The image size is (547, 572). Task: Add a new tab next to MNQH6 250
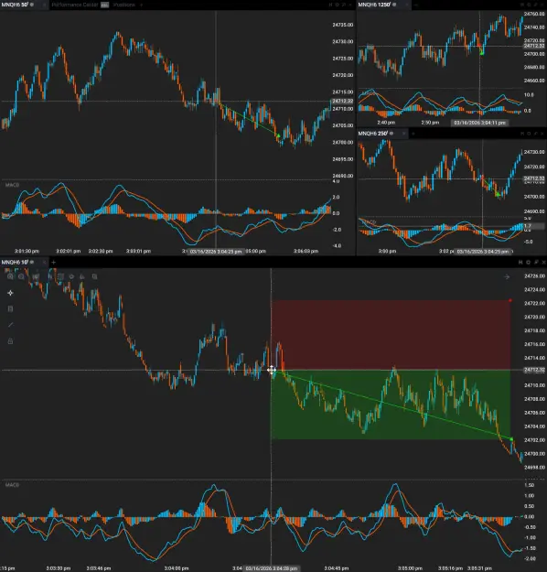[413, 134]
